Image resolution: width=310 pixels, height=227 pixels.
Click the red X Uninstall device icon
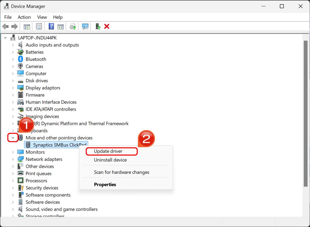point(107,26)
